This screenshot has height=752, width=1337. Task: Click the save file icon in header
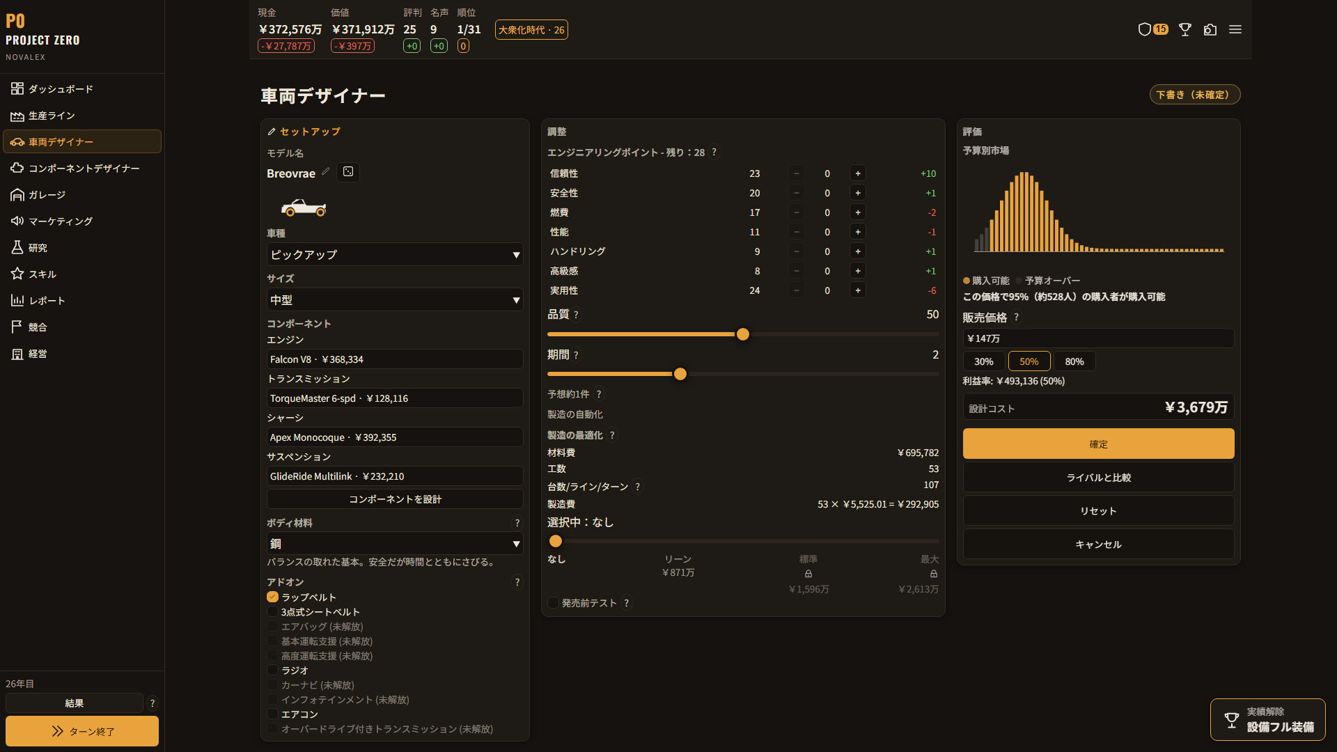[x=1210, y=29]
